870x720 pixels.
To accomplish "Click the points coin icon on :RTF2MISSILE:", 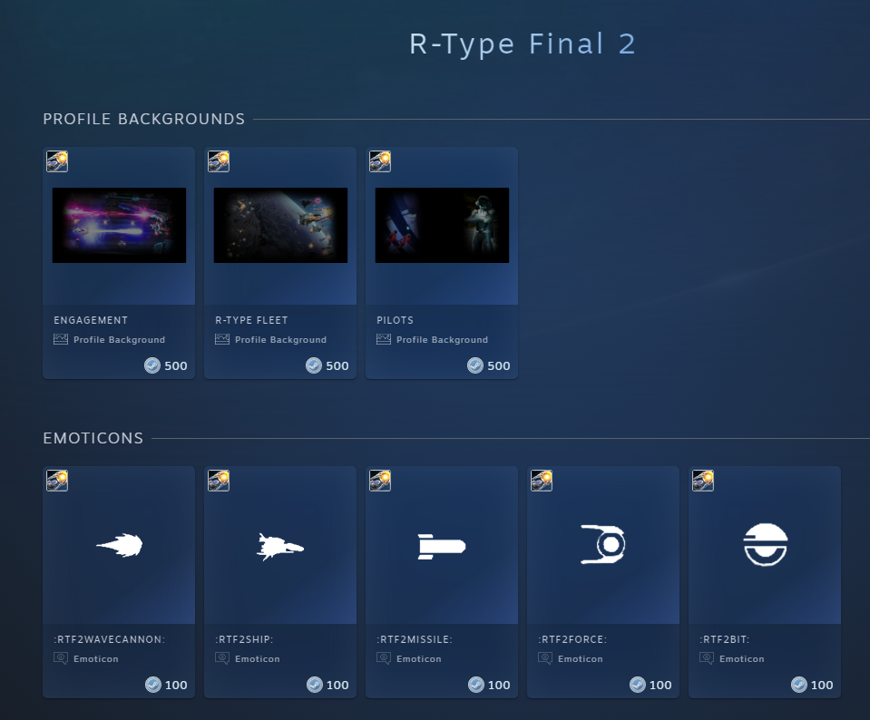I will coord(476,685).
